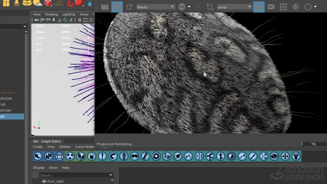This screenshot has width=327, height=184.
Task: Click the camera icon in render view toolbar
Action: click(271, 7)
